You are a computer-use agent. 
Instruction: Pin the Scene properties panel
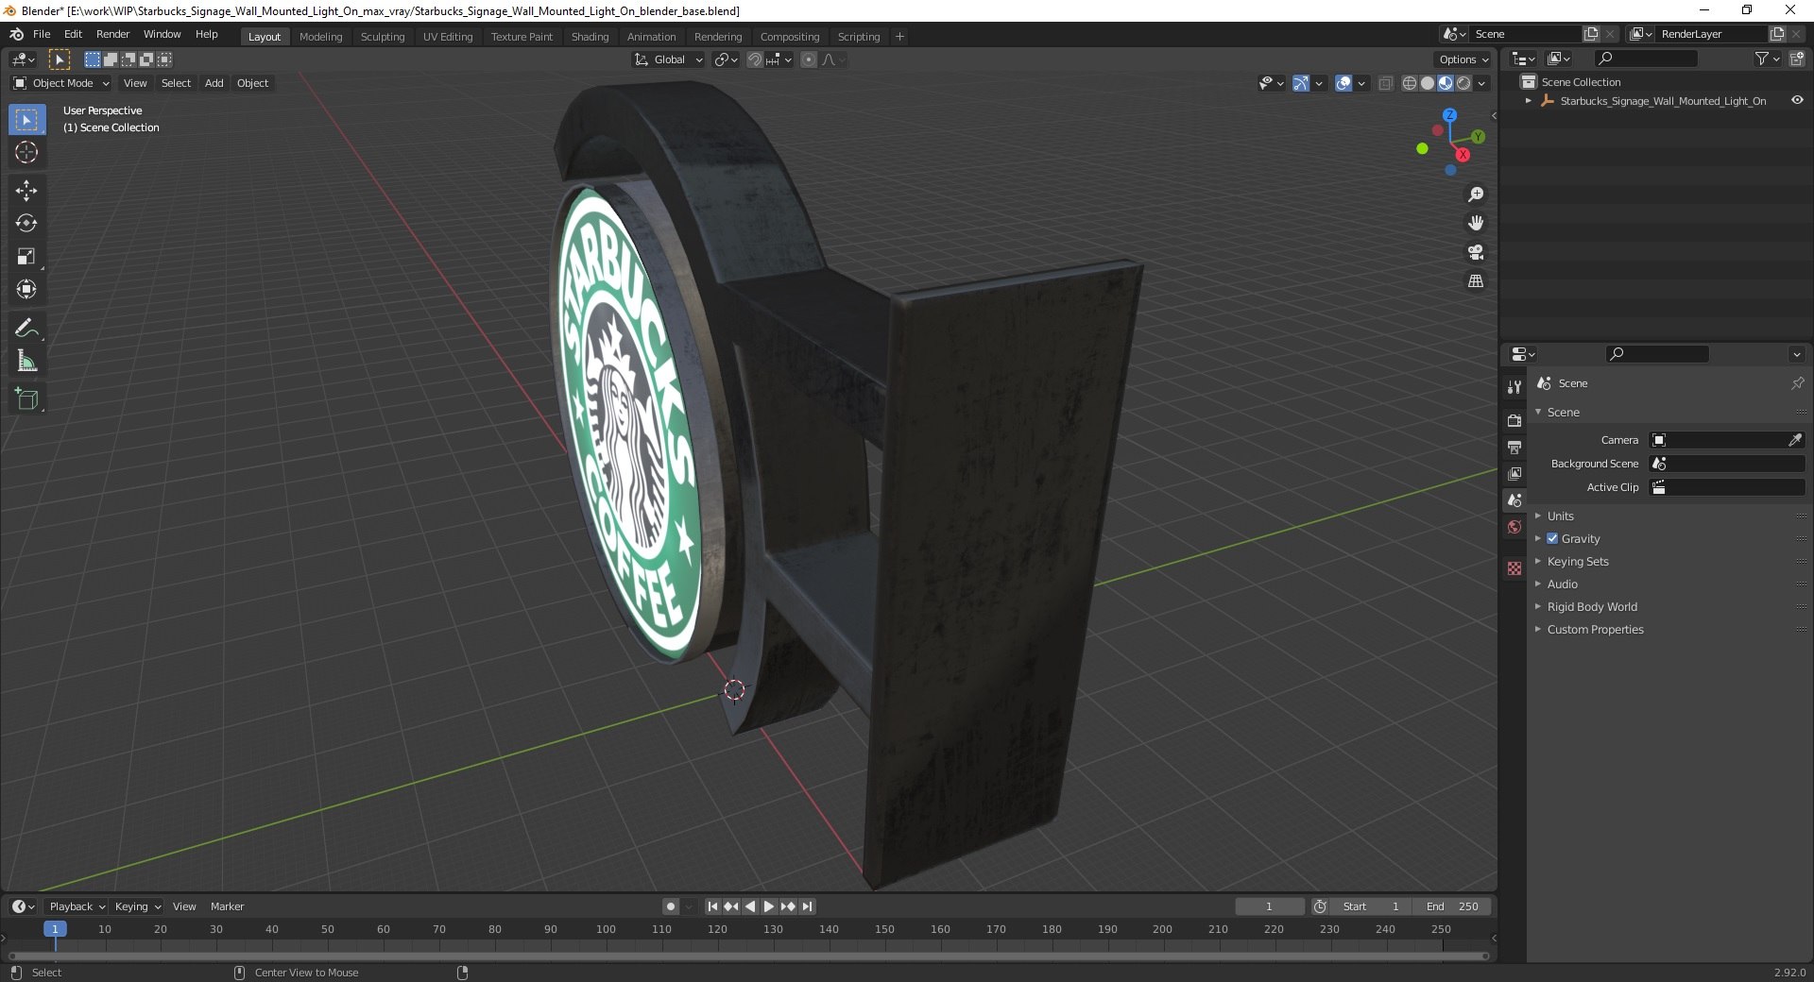pyautogui.click(x=1797, y=383)
